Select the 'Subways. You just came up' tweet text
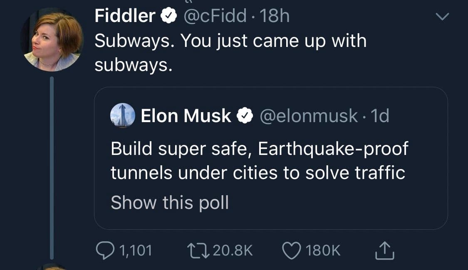468x270 pixels. click(x=230, y=53)
